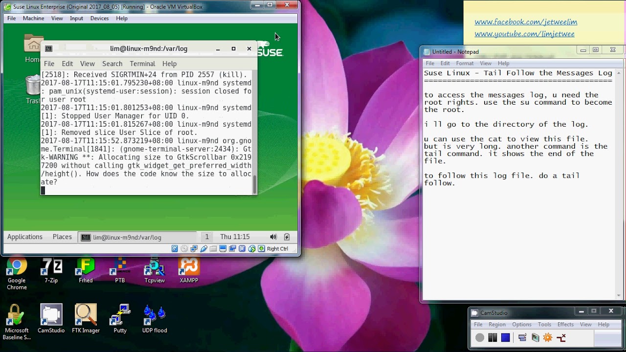Select the 7-Zip desktop icon
Screen dimensions: 626x352
tap(51, 270)
